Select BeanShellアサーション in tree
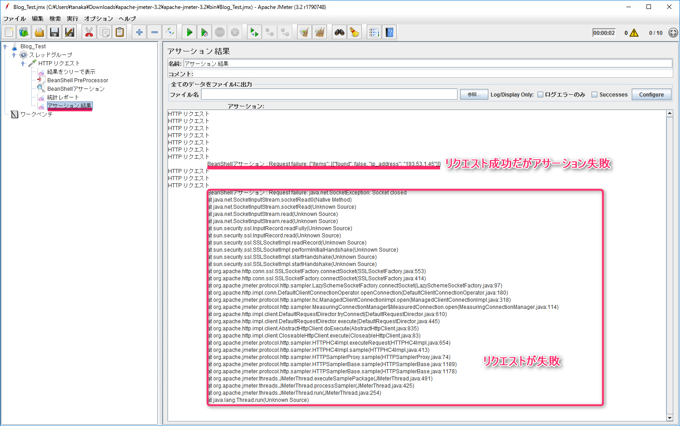Image resolution: width=680 pixels, height=426 pixels. tap(76, 89)
